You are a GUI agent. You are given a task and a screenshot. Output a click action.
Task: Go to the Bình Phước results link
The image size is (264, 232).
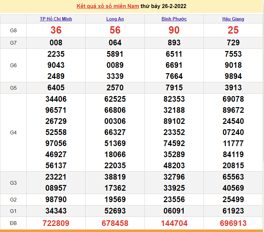pyautogui.click(x=174, y=19)
